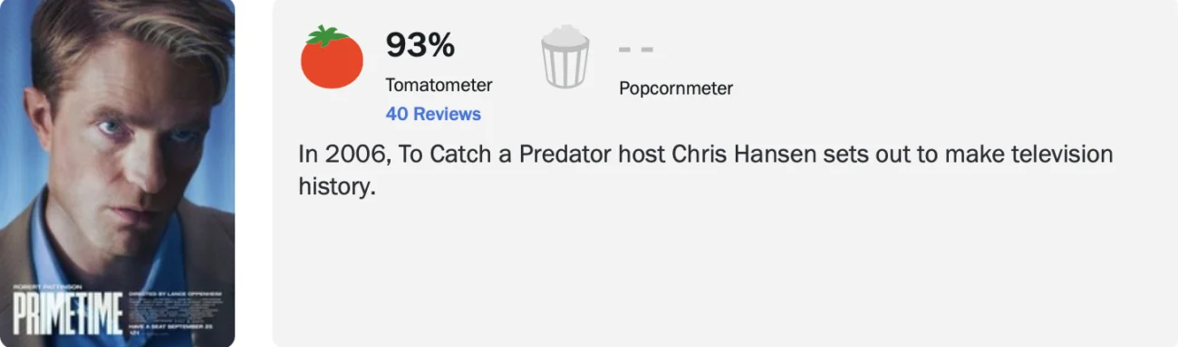Viewport: 1178px width, 347px height.
Task: Click the gray popcorn bucket icon
Action: tap(565, 57)
